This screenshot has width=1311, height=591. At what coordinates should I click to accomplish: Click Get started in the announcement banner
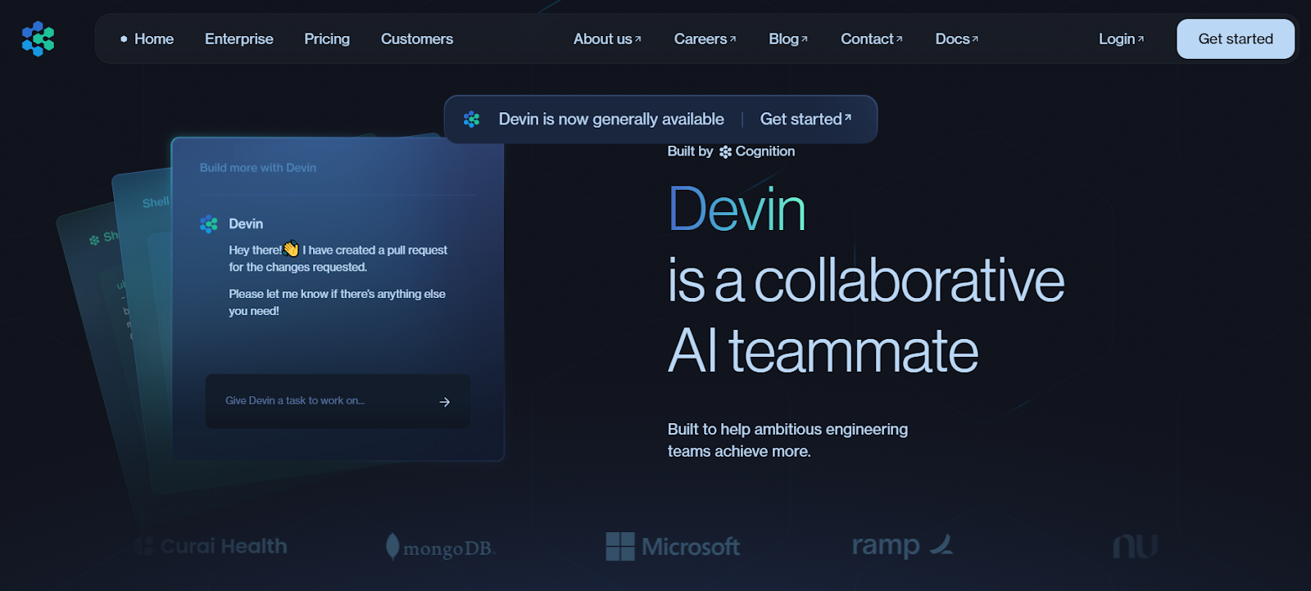805,120
